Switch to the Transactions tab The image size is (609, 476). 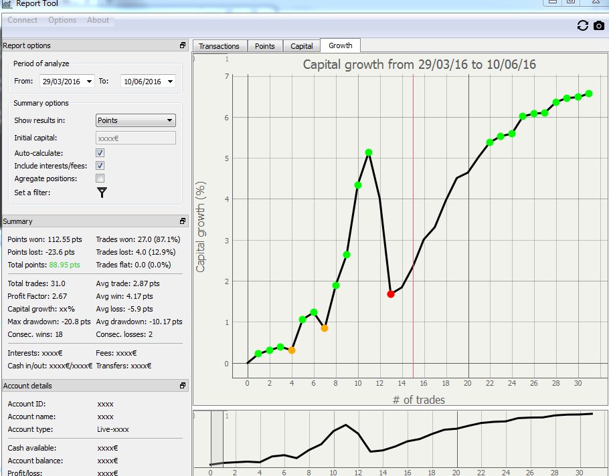tap(219, 46)
